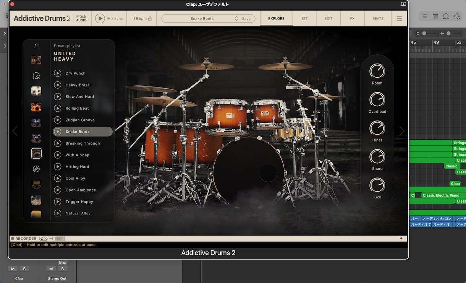Viewport: 466px width, 283px height.
Task: Play the Slow And Hard preset preview
Action: point(58,96)
